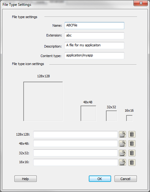Select the Content type input field
Image resolution: width=150 pixels, height=192 pixels.
click(94, 56)
